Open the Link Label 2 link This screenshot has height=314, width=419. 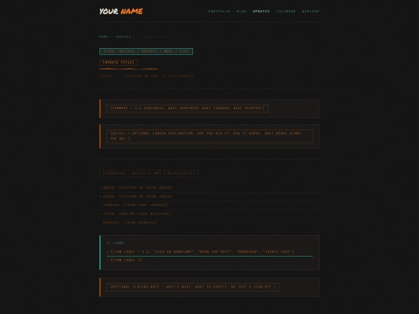pyautogui.click(x=124, y=260)
